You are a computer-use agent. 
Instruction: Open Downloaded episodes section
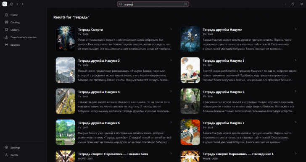click(24, 37)
